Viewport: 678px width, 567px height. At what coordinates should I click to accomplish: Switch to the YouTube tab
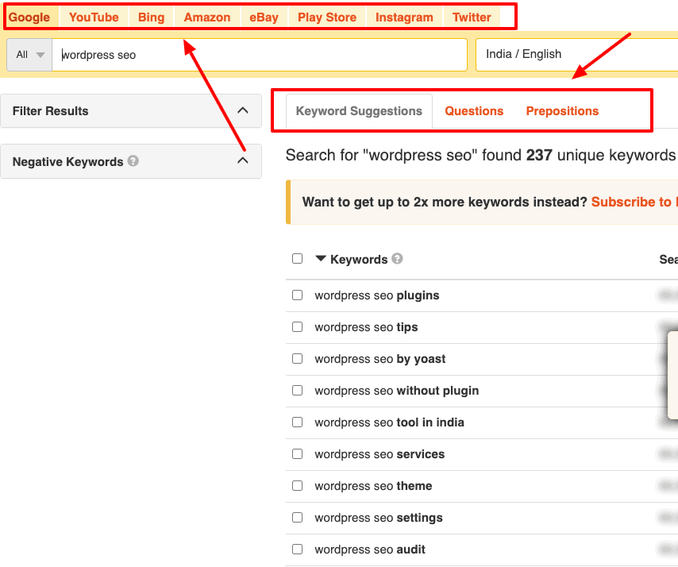pos(94,17)
